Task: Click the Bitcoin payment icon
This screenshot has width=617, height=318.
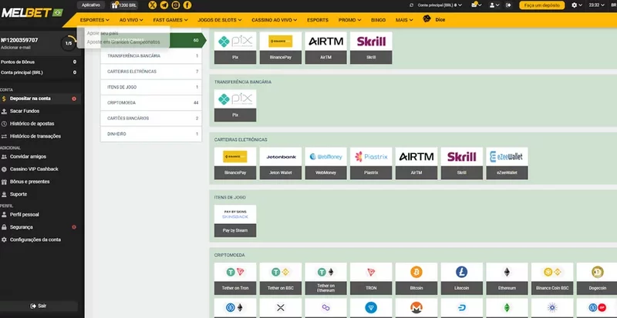Action: (416, 275)
